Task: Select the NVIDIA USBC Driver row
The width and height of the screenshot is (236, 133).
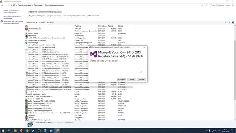Action: coord(79,106)
